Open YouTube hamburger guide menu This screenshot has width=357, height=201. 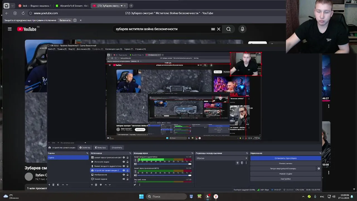pyautogui.click(x=10, y=29)
